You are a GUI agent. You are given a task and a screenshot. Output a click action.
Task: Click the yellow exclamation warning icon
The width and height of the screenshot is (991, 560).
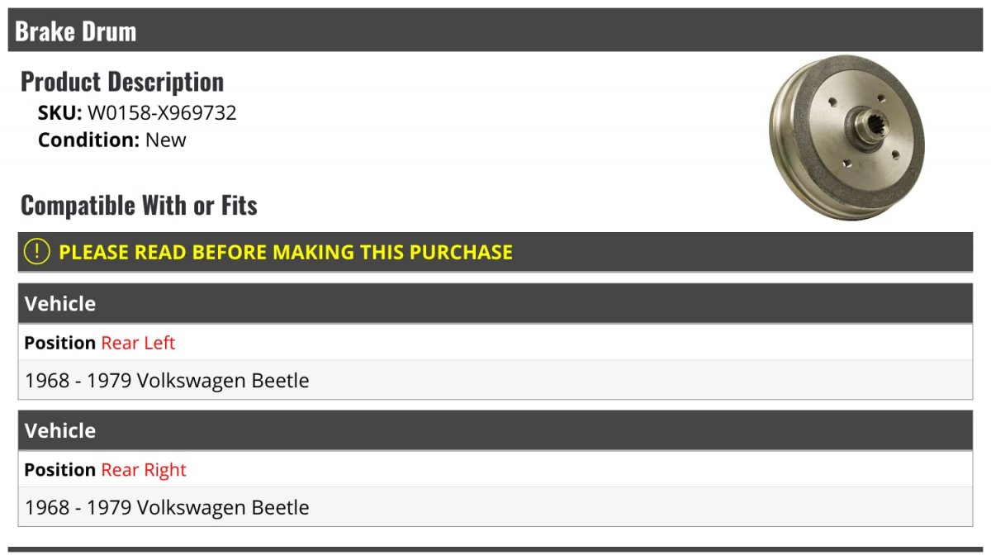(37, 252)
